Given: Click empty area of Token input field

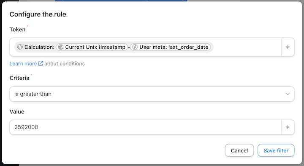Looking at the screenshot, I should pyautogui.click(x=246, y=47).
